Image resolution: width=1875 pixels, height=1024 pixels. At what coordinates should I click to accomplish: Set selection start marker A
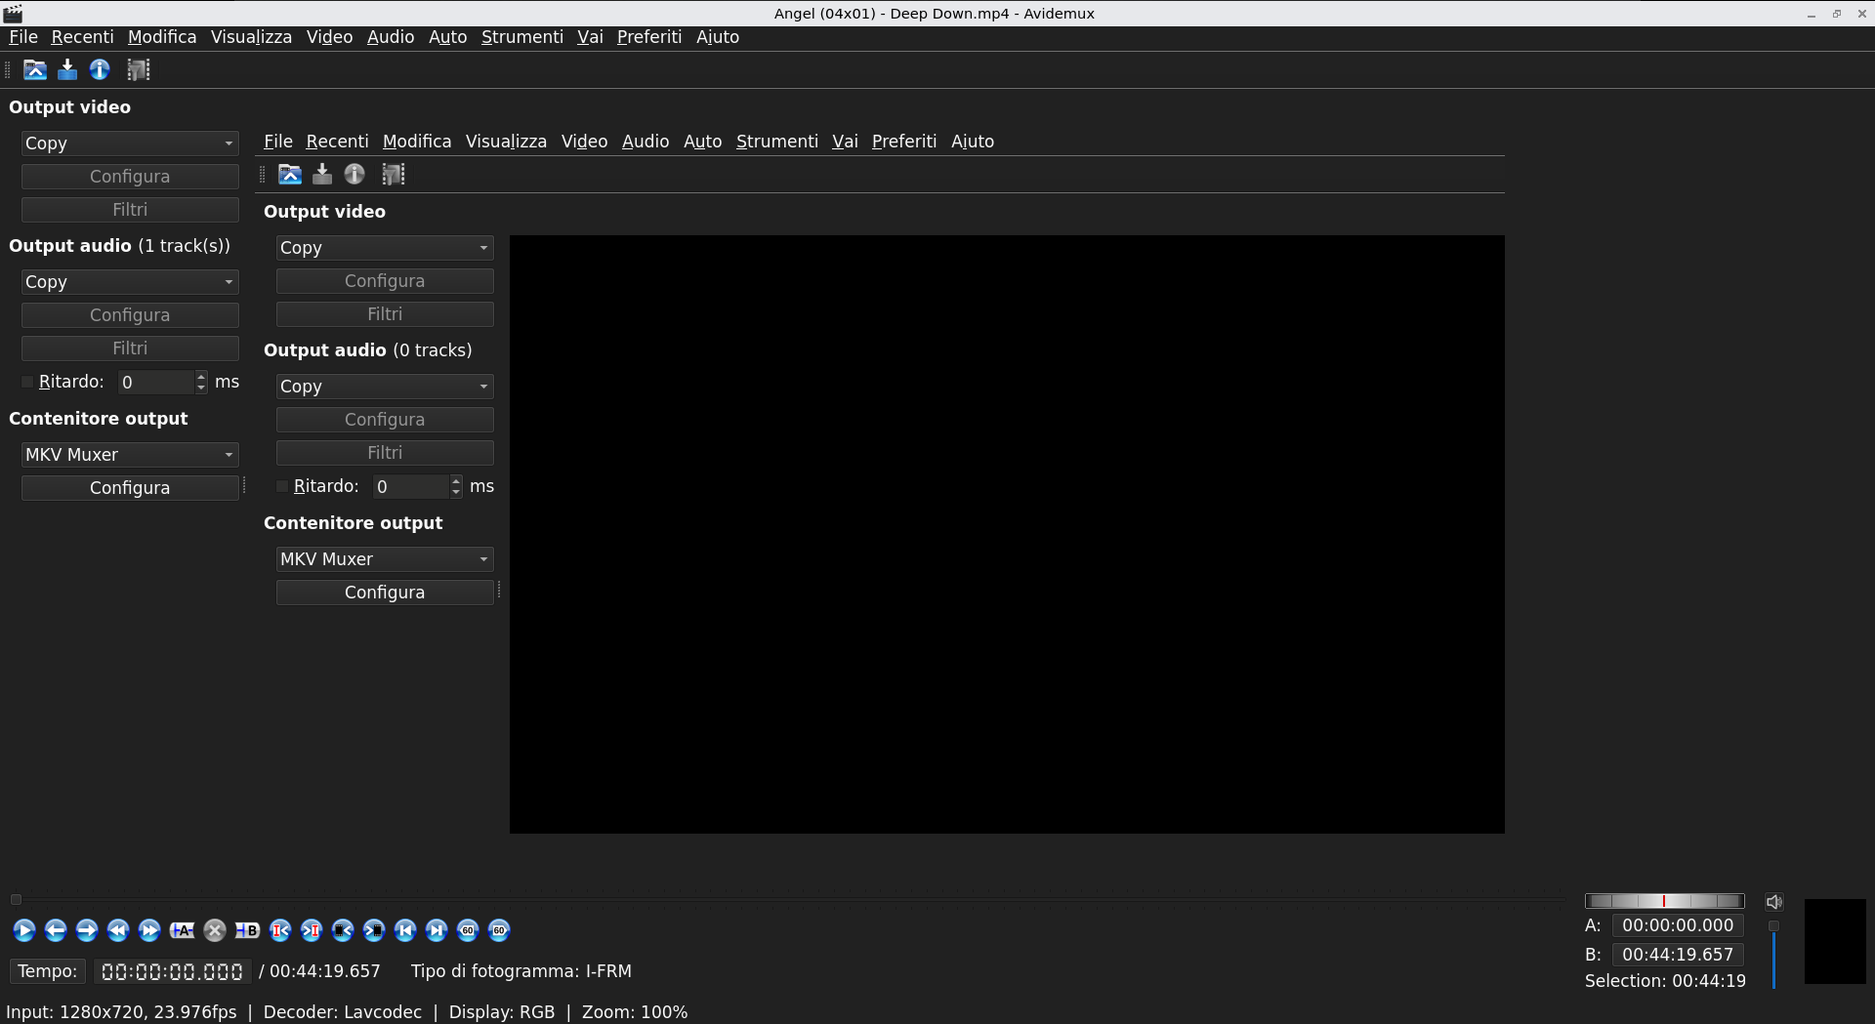[x=182, y=930]
